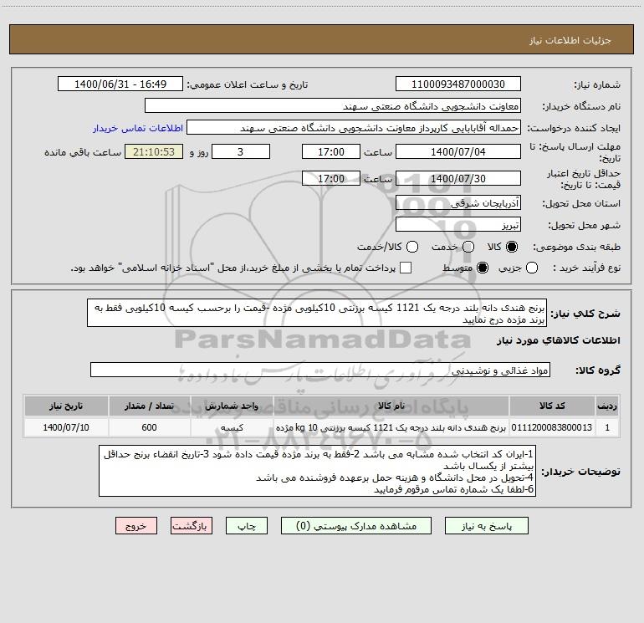Open مشاهده مدارک پیوستی (0) button

tap(355, 526)
